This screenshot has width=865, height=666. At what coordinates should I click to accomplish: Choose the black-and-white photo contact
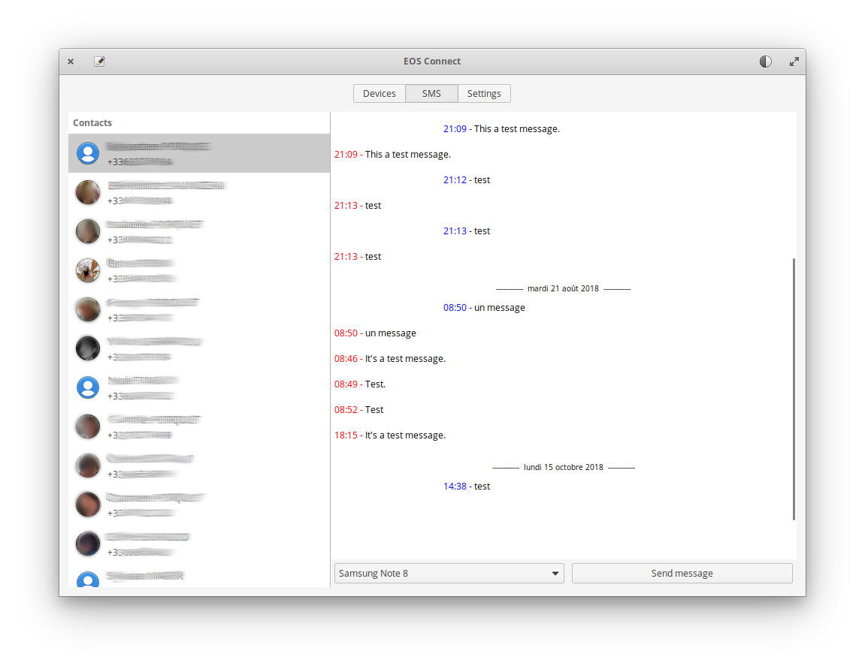tap(88, 348)
